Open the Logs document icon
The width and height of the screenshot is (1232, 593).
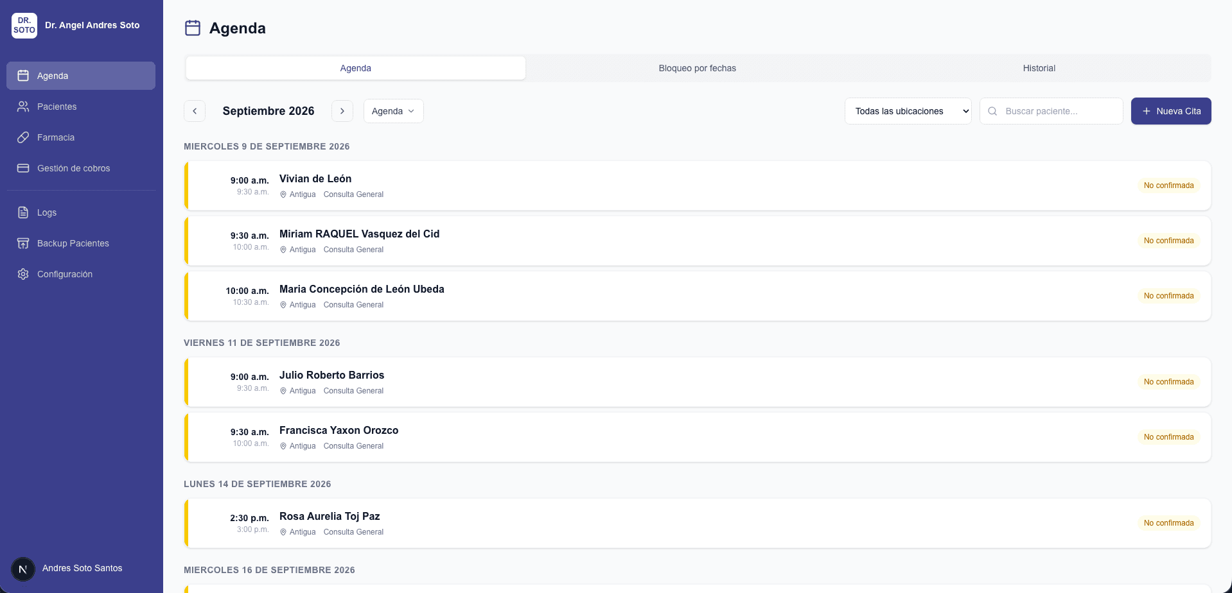[x=23, y=212]
